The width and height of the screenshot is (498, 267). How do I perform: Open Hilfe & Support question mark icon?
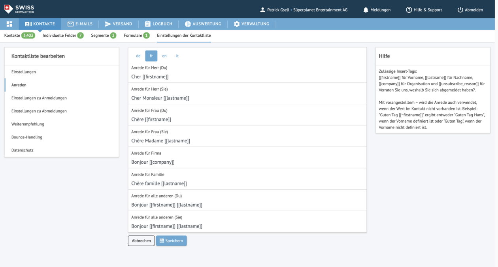point(409,10)
